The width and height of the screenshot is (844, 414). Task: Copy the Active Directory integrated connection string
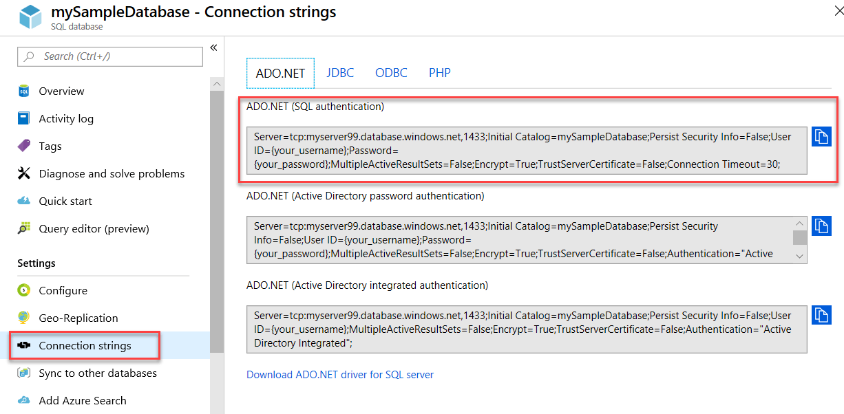pos(821,315)
